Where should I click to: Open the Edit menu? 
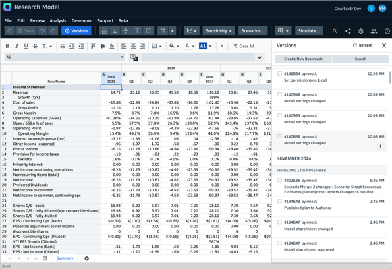[21, 20]
